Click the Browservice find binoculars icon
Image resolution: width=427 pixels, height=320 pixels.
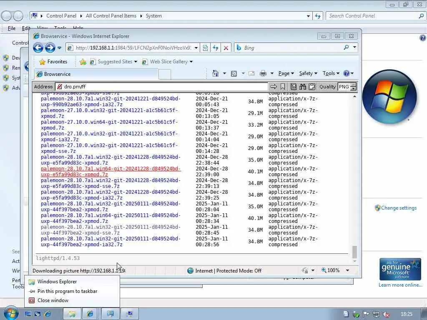coord(303,87)
